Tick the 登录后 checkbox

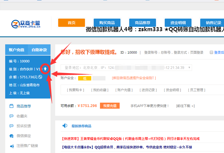[x=211, y=53]
